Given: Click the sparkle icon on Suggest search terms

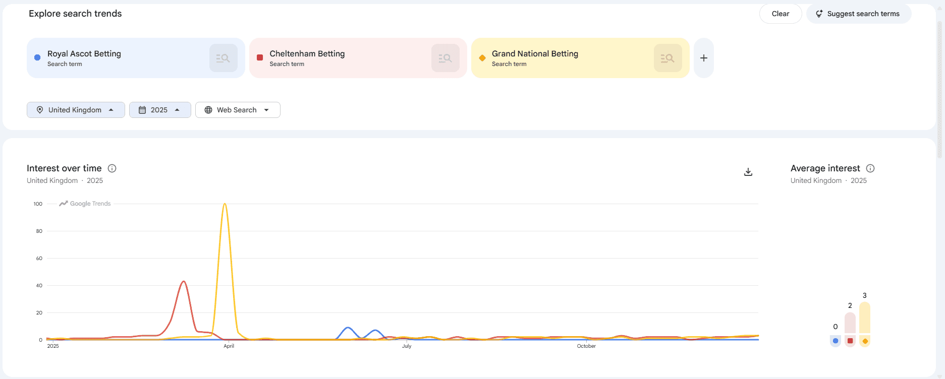Looking at the screenshot, I should point(819,14).
